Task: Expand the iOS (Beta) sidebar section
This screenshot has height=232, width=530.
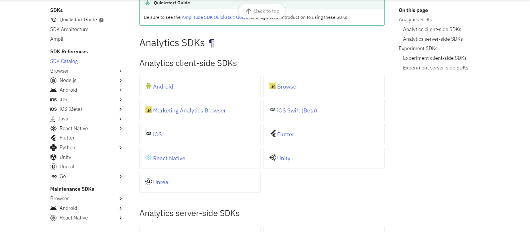Action: (x=121, y=109)
